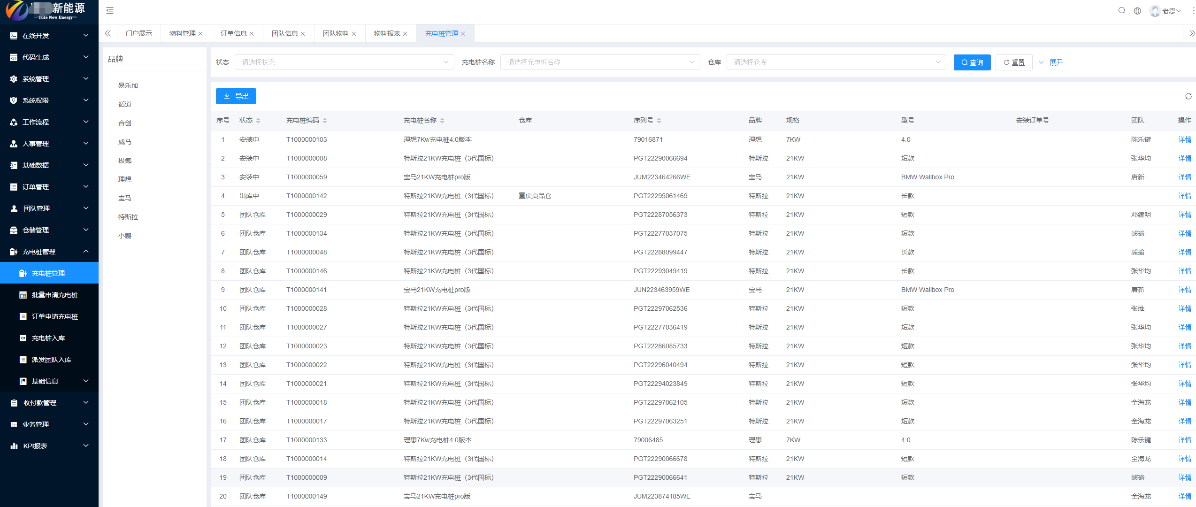Click the 导出 export button

coord(236,96)
